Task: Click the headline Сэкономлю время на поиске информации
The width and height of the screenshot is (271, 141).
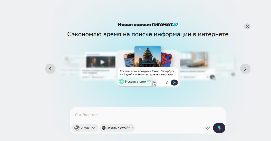Action: [148, 34]
